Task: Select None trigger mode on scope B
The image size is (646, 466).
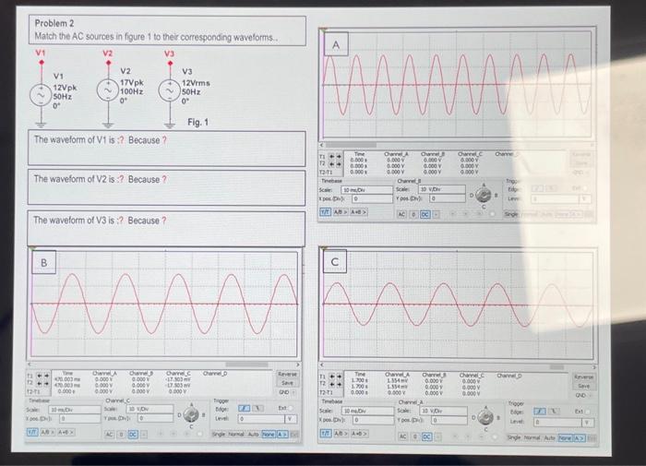Action: point(269,434)
